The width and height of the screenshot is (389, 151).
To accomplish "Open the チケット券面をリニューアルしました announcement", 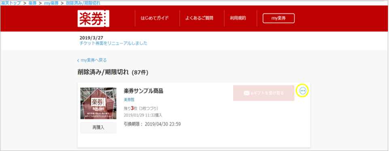I will (x=113, y=43).
